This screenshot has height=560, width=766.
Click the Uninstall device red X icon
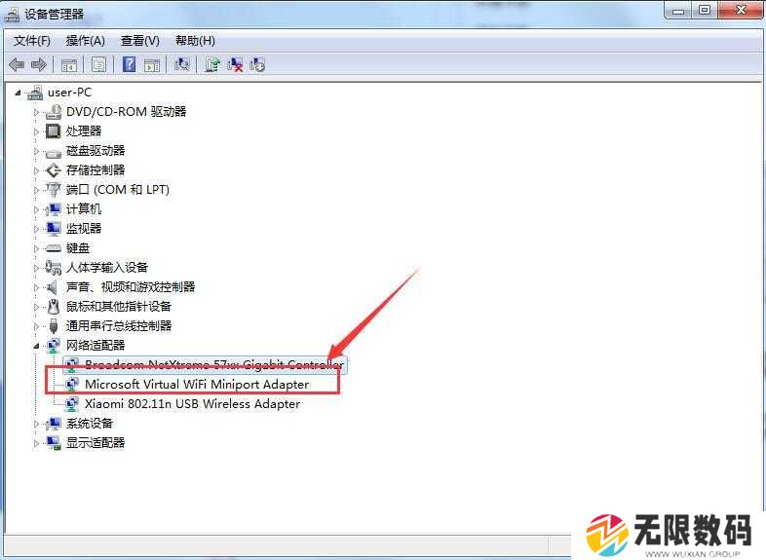pos(235,64)
